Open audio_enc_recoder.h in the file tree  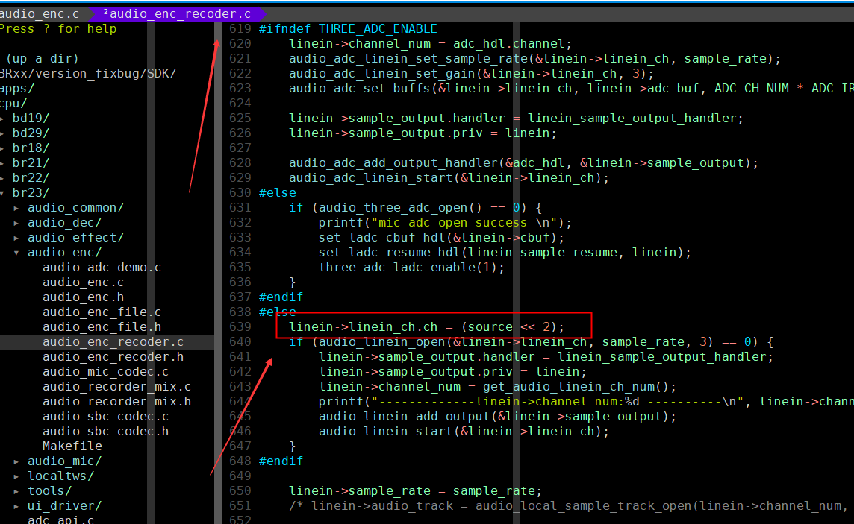pos(113,357)
